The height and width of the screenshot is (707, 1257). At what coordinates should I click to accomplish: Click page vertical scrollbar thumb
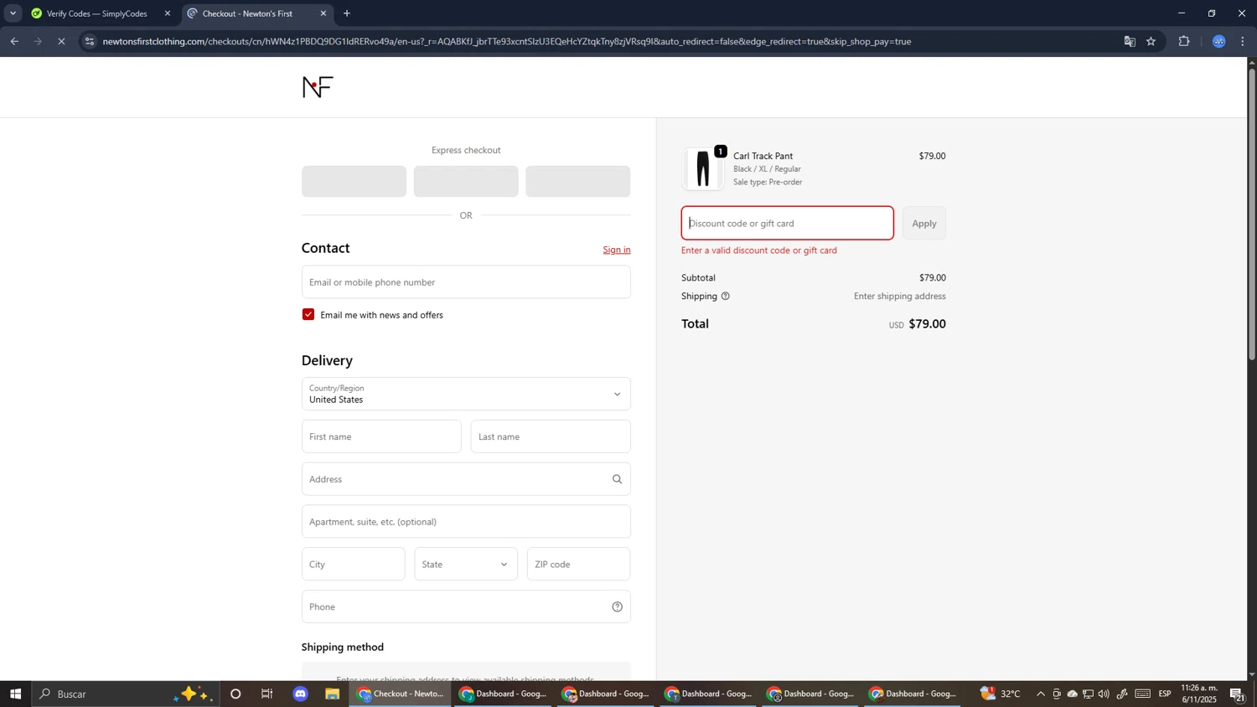[x=1252, y=214]
